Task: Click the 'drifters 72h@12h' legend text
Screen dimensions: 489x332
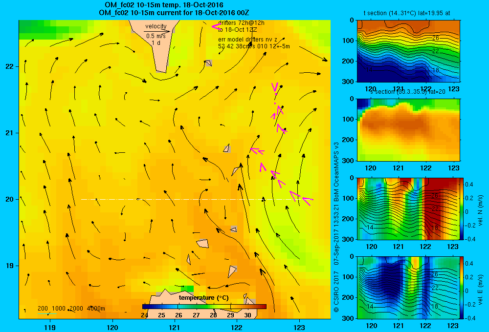Action: (242, 23)
